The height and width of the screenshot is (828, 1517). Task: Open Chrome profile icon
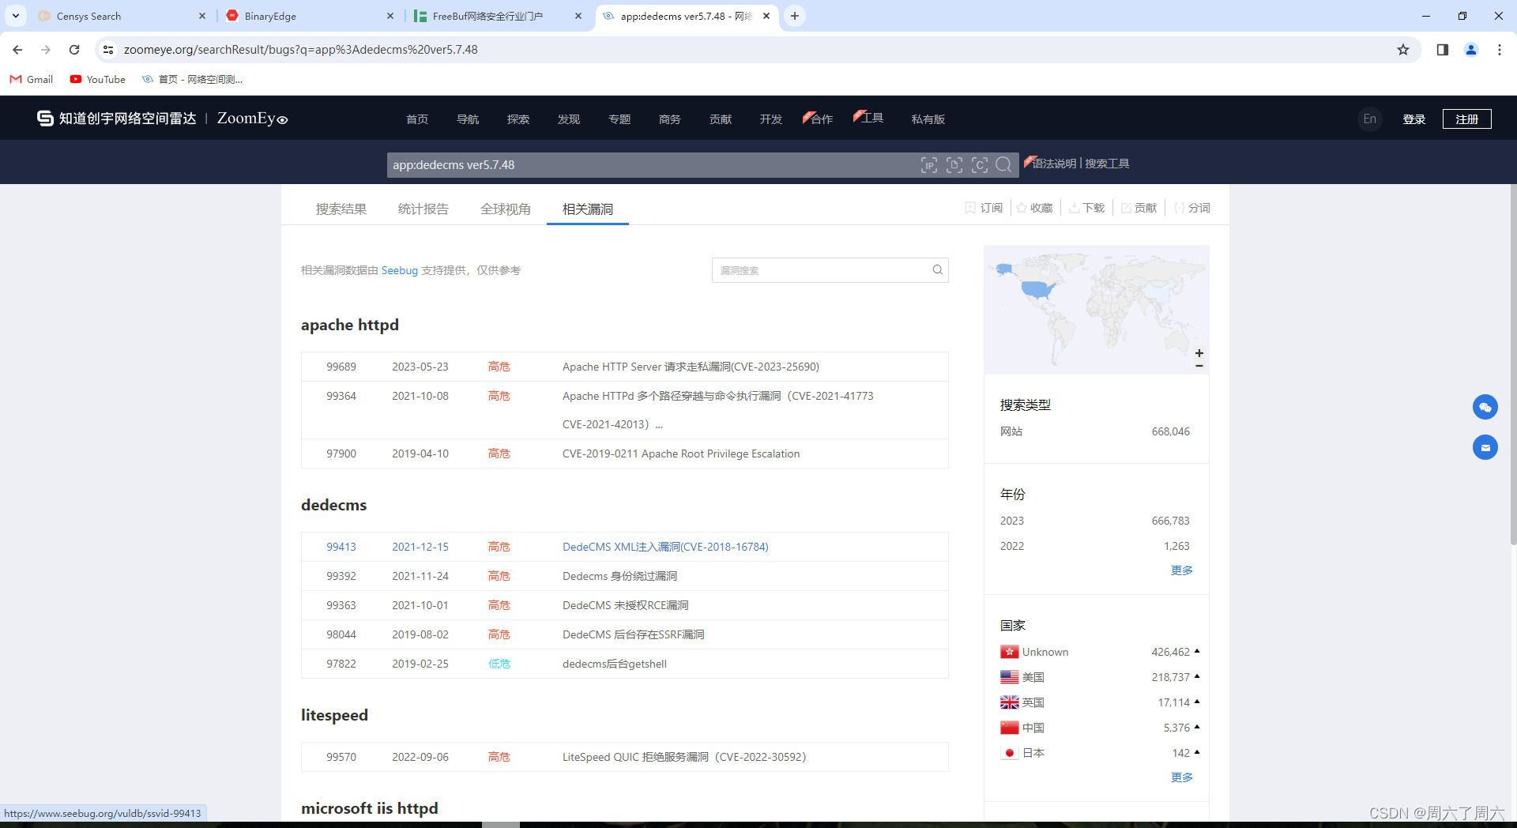[x=1471, y=50]
